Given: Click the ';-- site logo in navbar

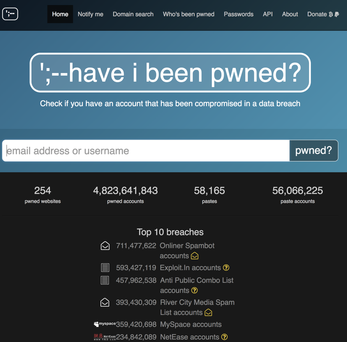Looking at the screenshot, I should click(10, 14).
